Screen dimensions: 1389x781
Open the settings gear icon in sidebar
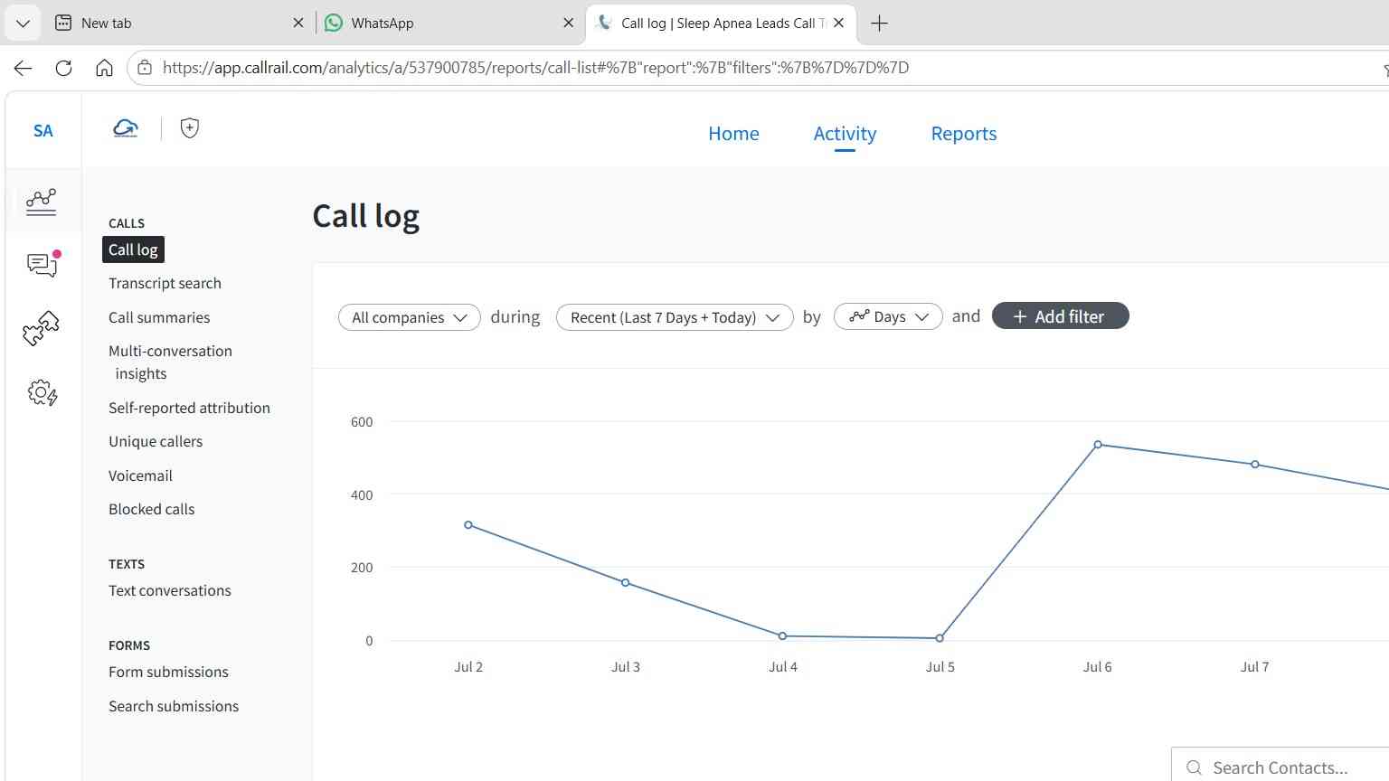click(43, 393)
